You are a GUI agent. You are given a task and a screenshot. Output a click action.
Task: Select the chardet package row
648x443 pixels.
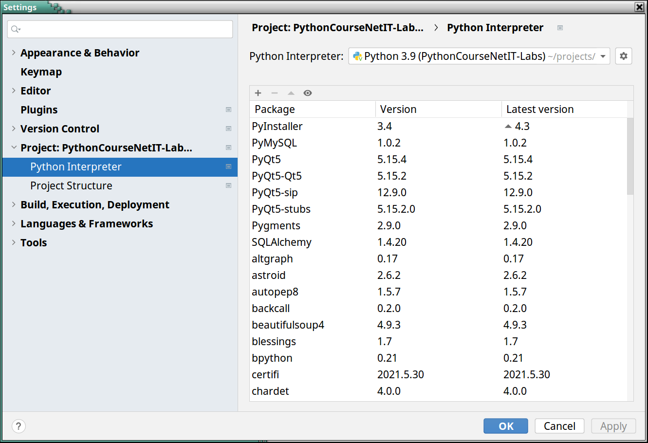pos(439,391)
